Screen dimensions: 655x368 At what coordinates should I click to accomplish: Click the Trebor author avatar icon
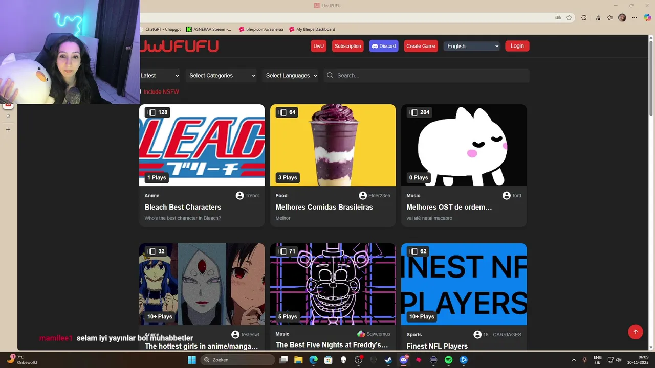tap(239, 196)
